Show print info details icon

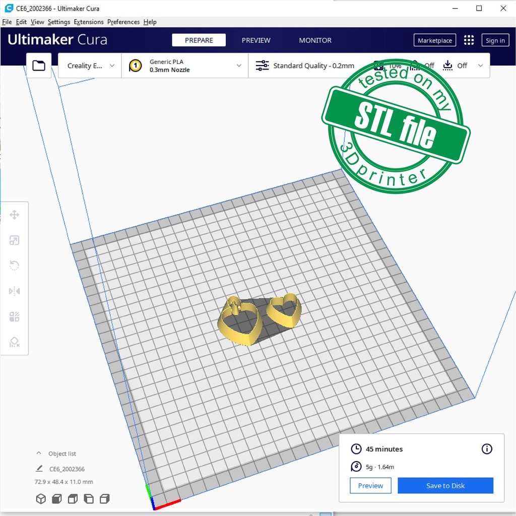(x=487, y=449)
